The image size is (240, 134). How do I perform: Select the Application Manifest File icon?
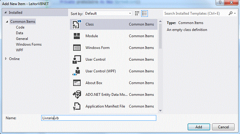pyautogui.click(x=77, y=106)
